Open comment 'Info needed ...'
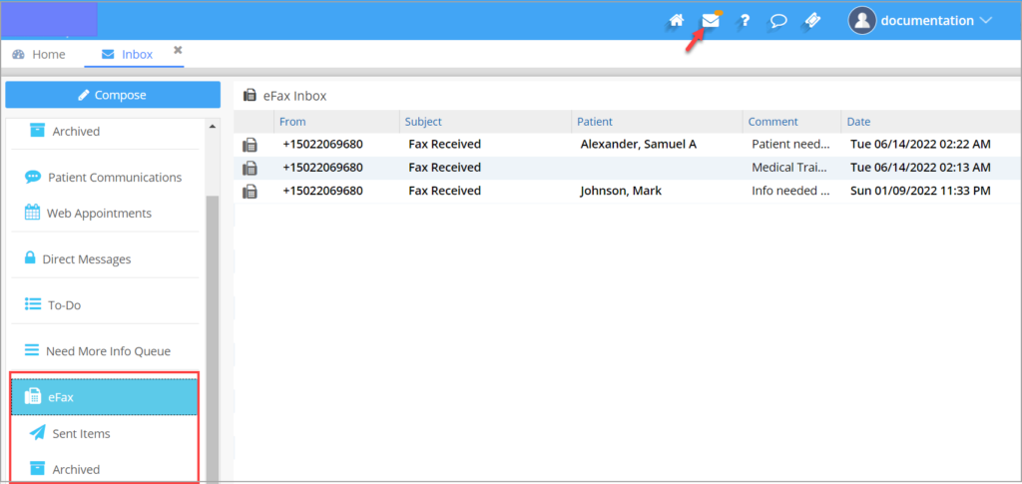This screenshot has width=1022, height=484. (x=790, y=191)
